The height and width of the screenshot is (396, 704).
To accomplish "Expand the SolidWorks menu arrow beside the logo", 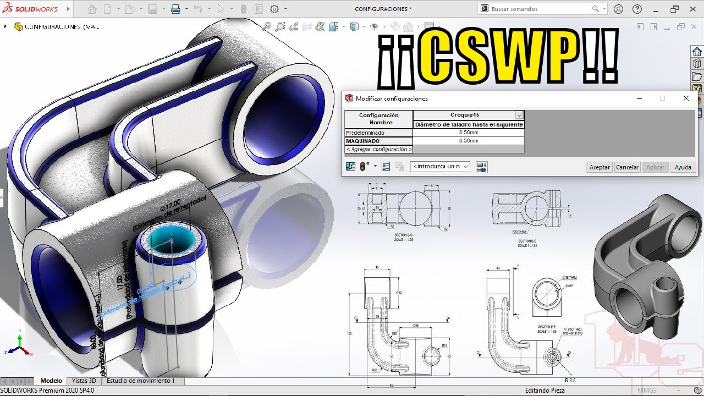I will [68, 9].
